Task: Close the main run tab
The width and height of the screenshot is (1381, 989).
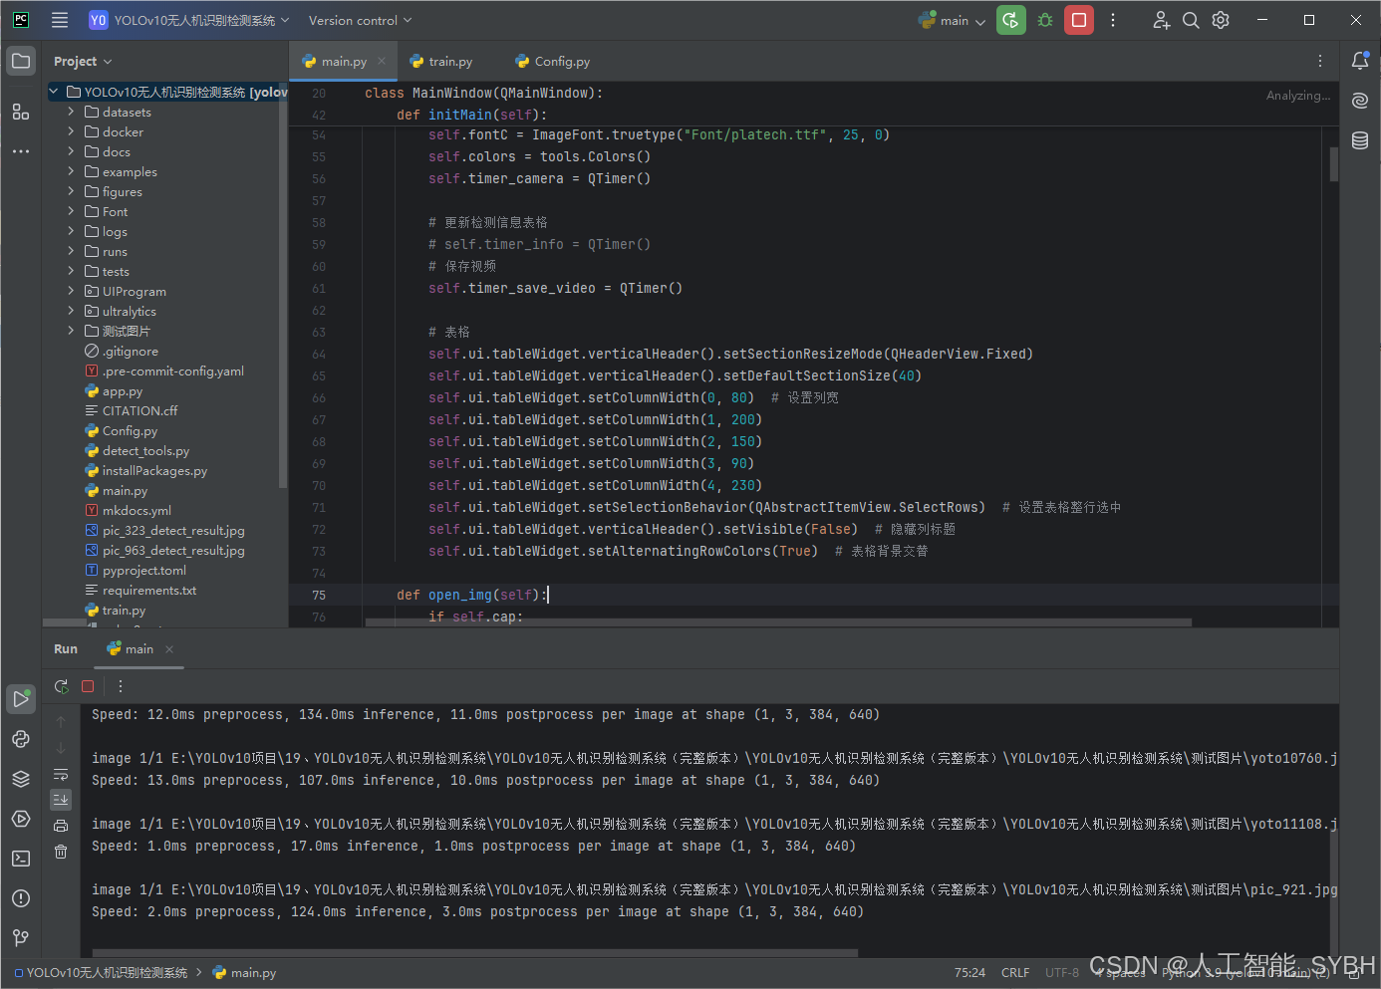Action: tap(169, 648)
